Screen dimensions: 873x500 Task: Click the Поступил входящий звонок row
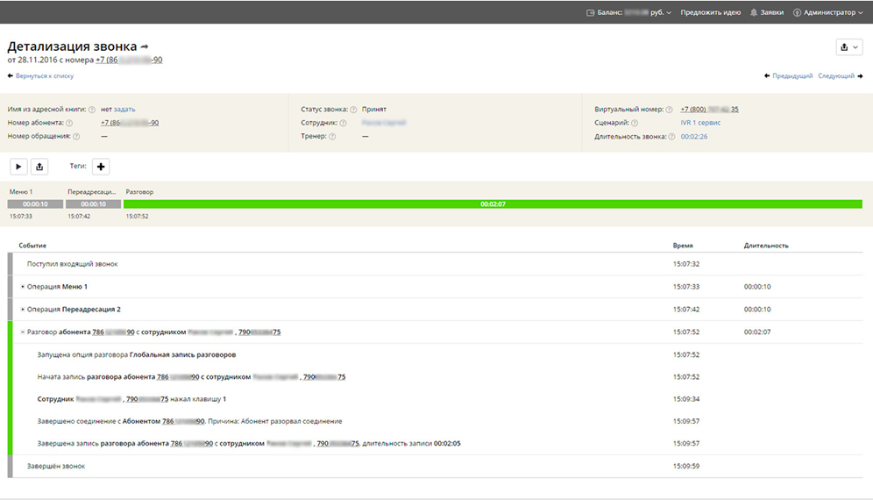click(x=435, y=264)
